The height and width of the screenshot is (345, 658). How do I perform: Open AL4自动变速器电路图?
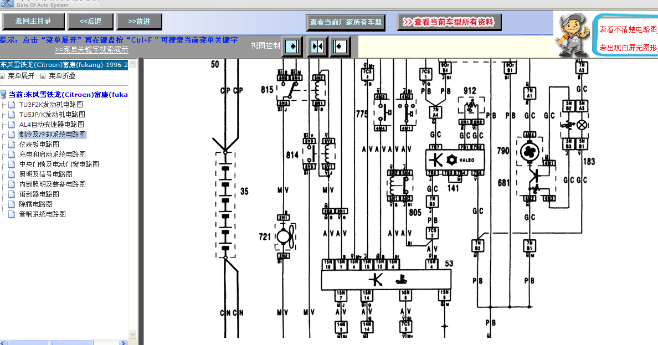point(51,125)
